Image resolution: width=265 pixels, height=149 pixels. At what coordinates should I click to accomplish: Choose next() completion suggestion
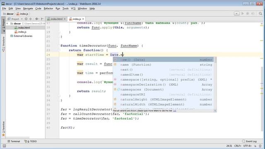pos(163,70)
